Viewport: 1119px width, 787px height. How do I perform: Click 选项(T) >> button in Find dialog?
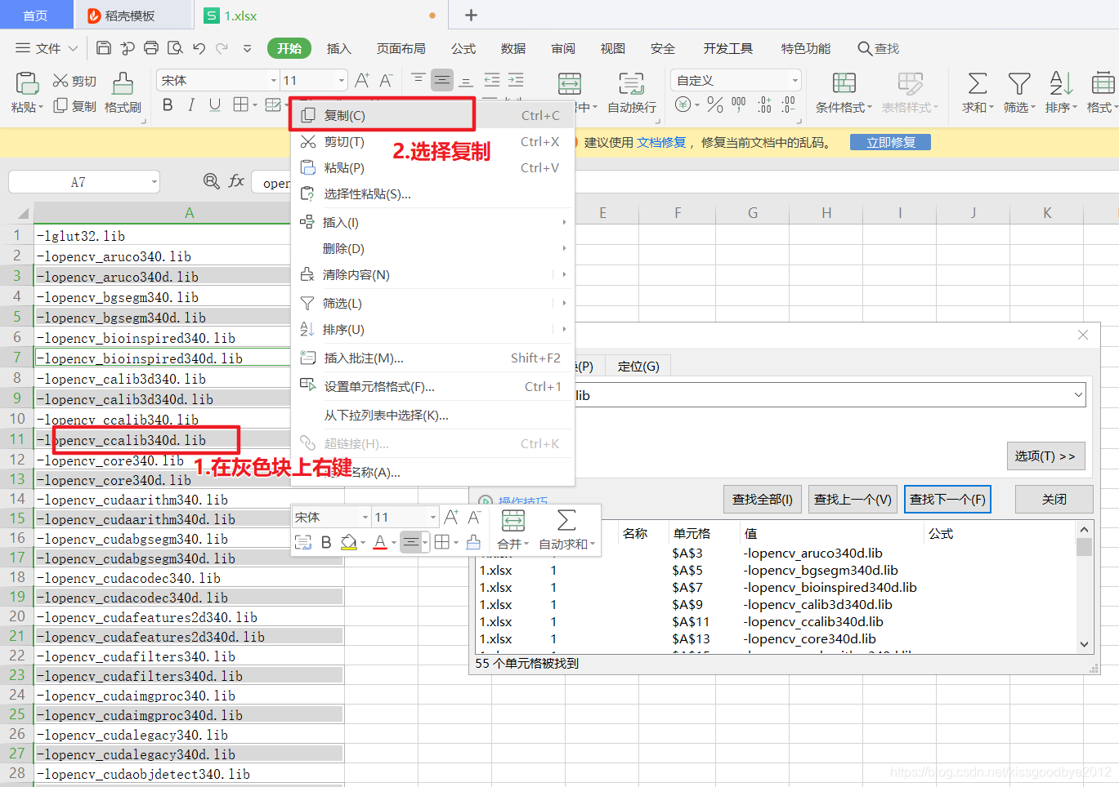[x=1045, y=456]
